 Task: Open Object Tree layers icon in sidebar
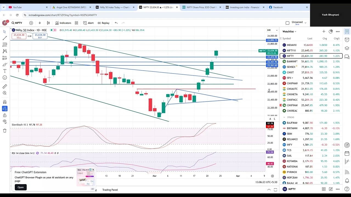tap(347, 48)
